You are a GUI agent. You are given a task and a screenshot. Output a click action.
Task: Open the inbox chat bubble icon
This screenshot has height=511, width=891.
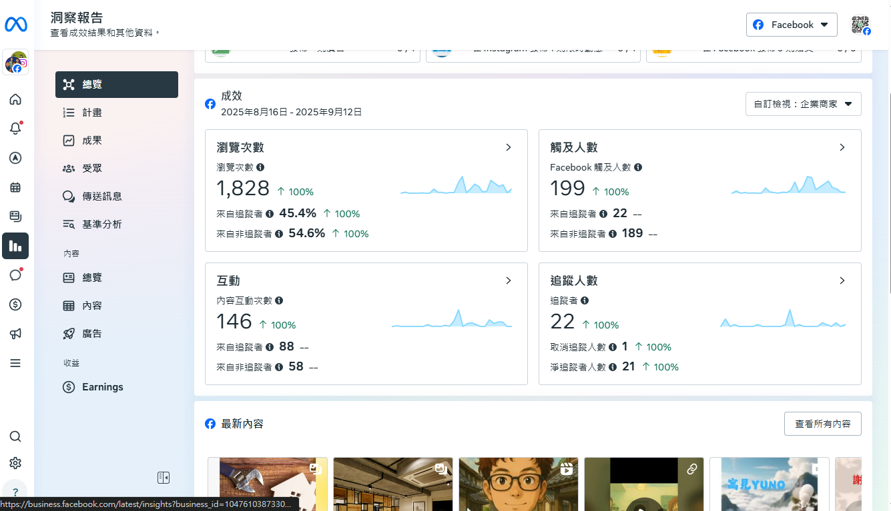(x=15, y=275)
